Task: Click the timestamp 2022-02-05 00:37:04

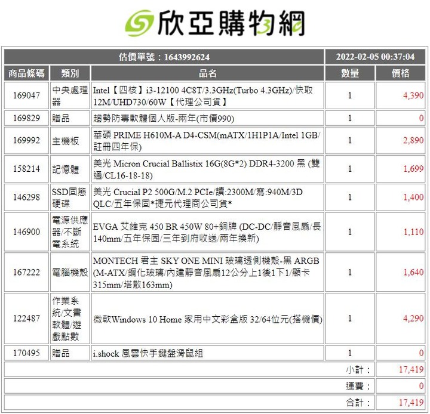Action: click(375, 57)
